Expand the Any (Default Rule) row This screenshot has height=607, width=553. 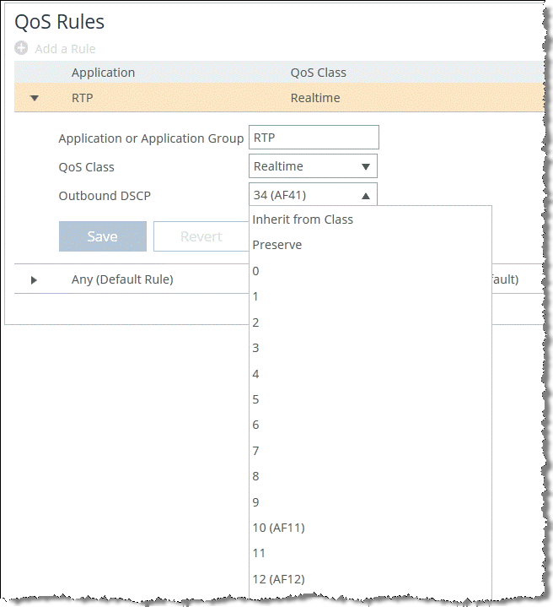(35, 279)
